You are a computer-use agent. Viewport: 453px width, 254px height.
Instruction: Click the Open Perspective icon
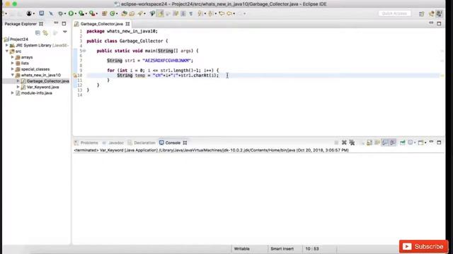422,14
